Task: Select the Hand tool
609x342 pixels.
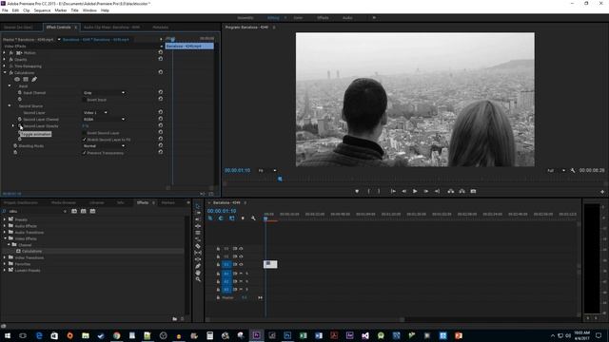Action: 198,273
